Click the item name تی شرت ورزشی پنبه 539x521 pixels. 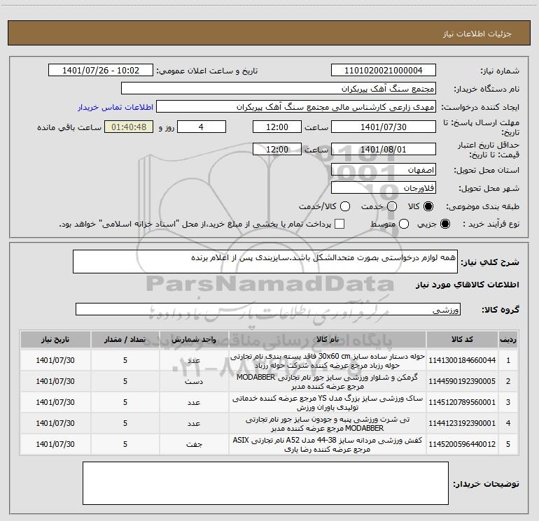328,424
